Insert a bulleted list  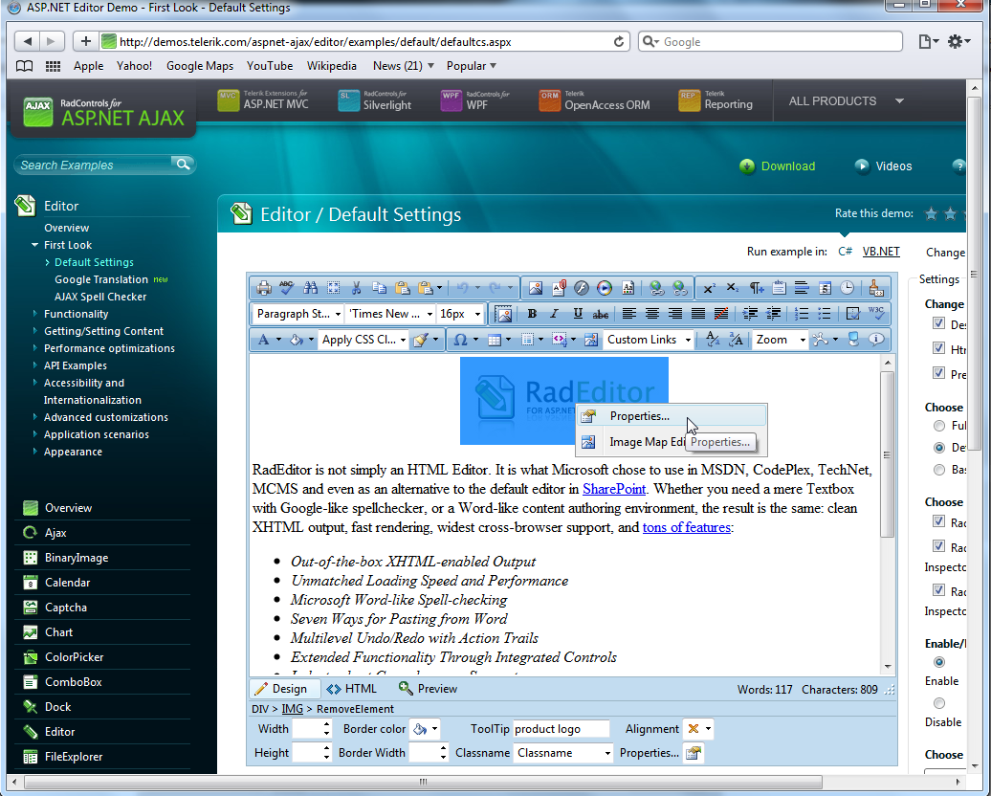tap(825, 314)
